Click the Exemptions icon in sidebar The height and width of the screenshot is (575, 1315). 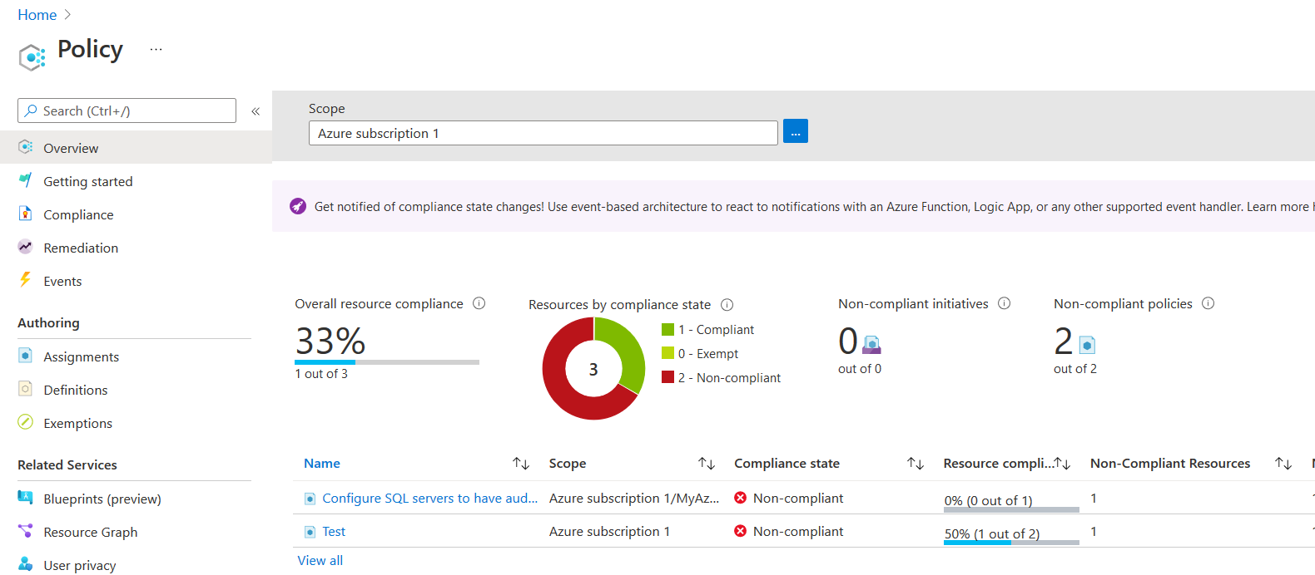pos(26,422)
